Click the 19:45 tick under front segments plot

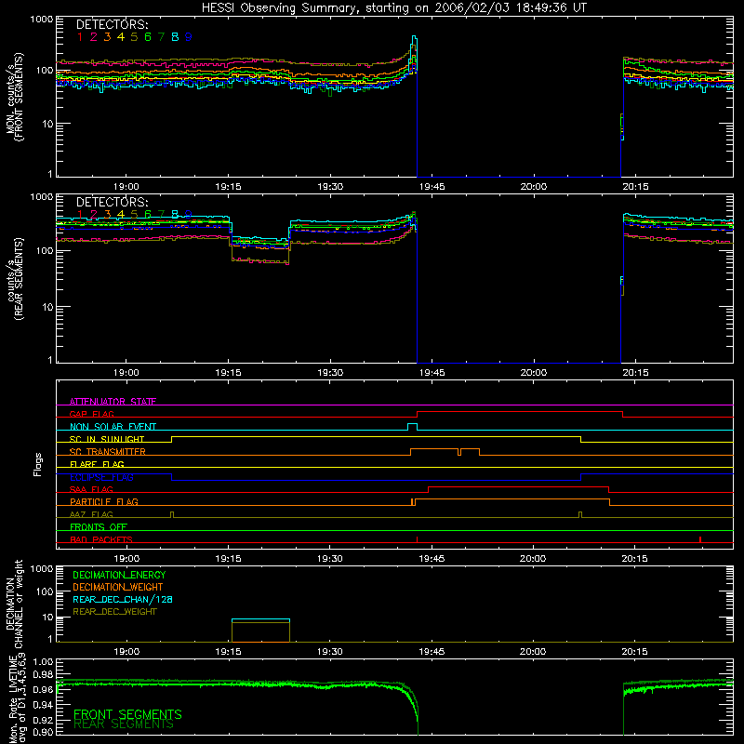tap(432, 187)
